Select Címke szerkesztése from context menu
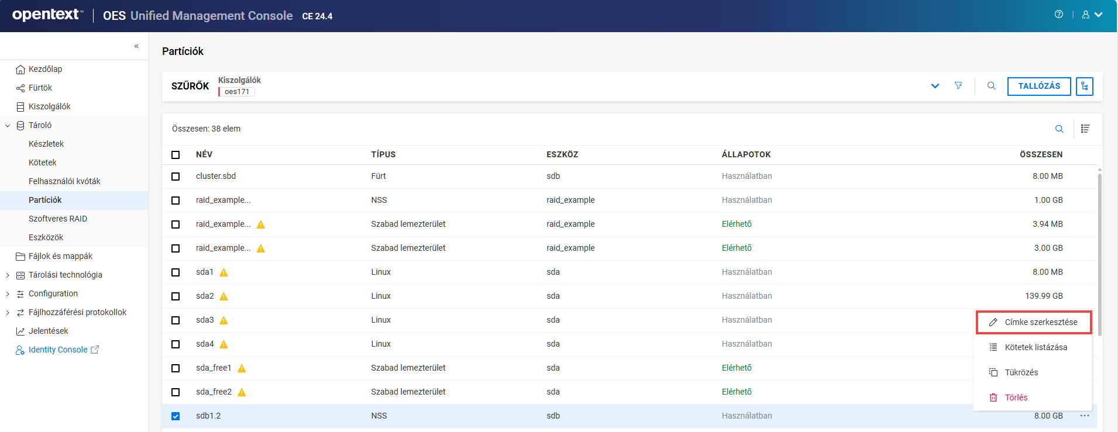 [x=1034, y=322]
